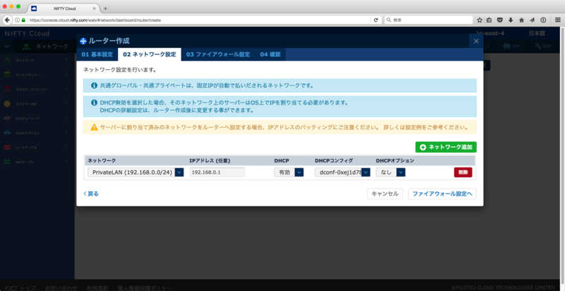Expand the ロードバランサー sidebar chevron
Screen dimensions: 565x291
coord(66,74)
